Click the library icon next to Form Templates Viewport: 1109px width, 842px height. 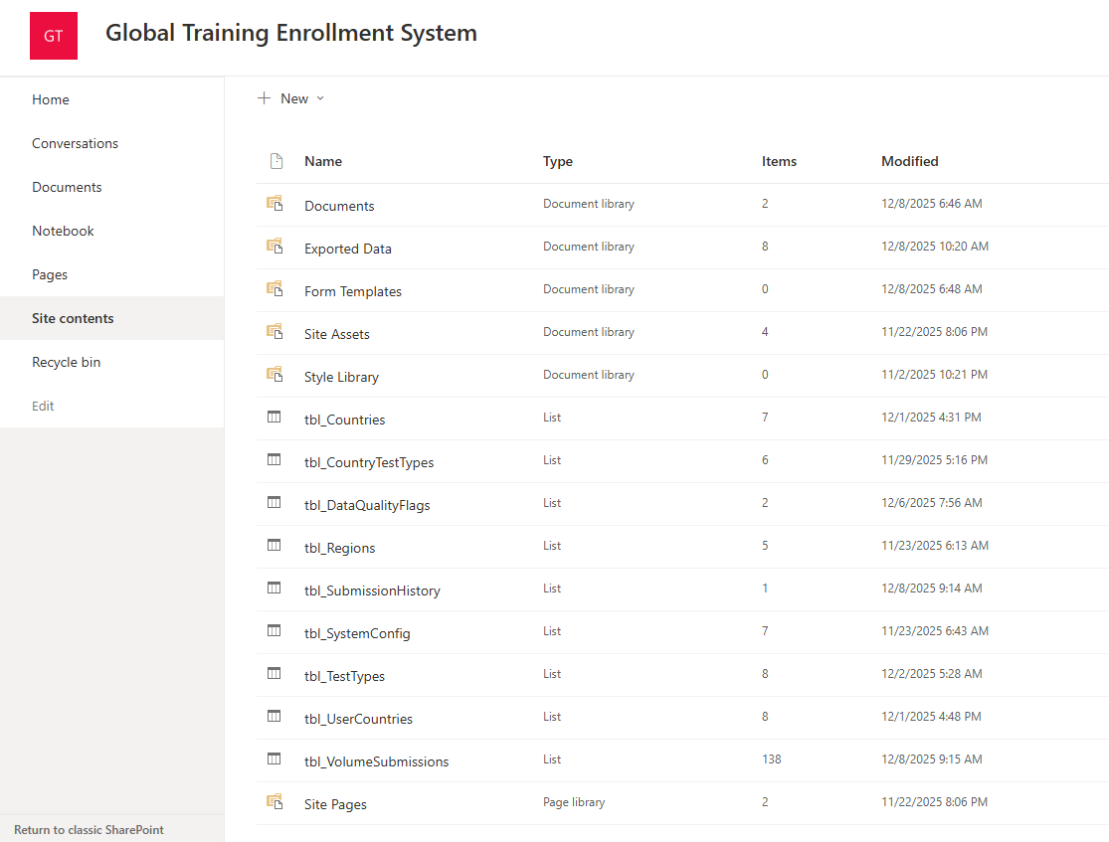click(275, 289)
